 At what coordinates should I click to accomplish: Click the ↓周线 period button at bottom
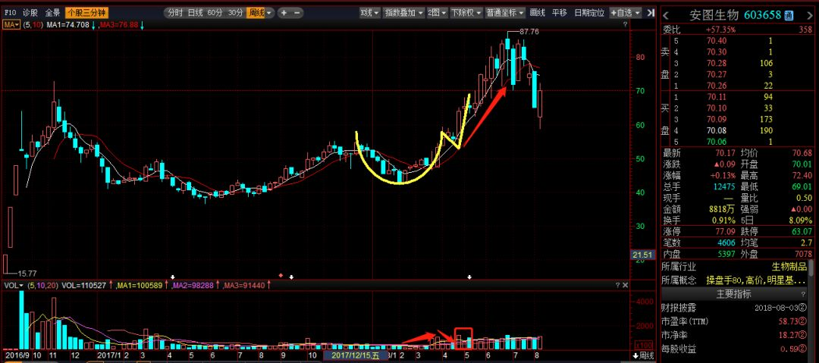click(643, 355)
